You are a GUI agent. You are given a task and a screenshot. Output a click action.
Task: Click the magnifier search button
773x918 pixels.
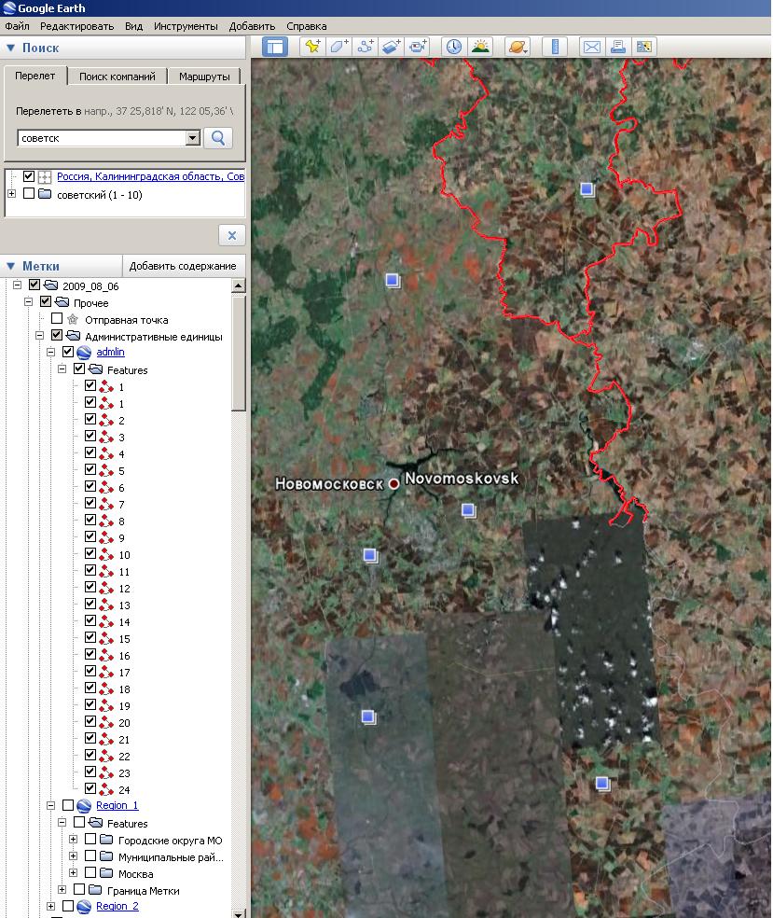coord(218,138)
